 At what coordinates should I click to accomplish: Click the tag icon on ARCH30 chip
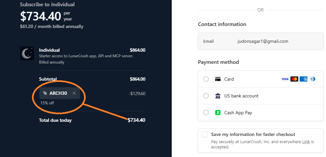[x=45, y=93]
